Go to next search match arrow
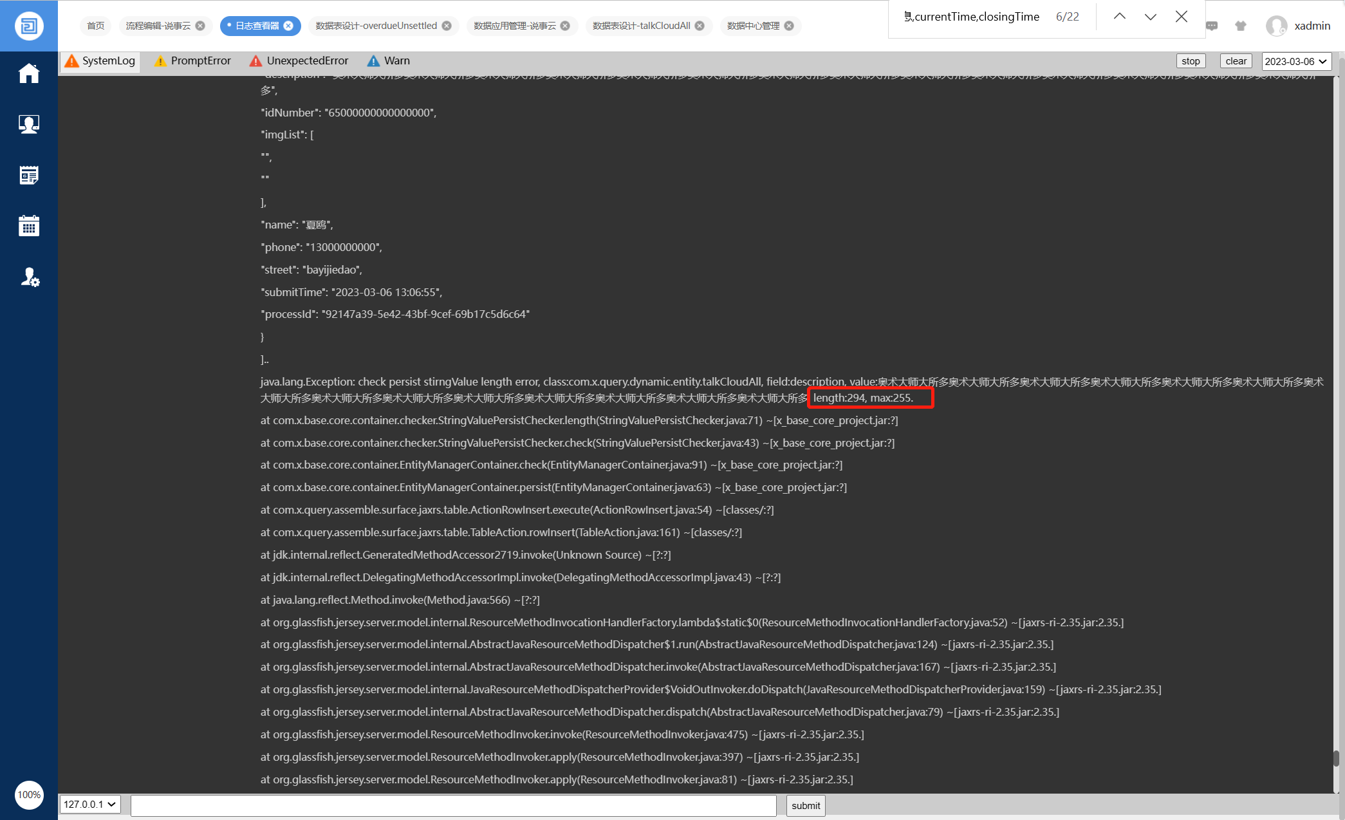The width and height of the screenshot is (1345, 820). (1151, 17)
